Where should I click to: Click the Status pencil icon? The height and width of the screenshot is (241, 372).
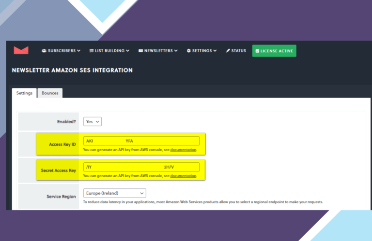(228, 51)
